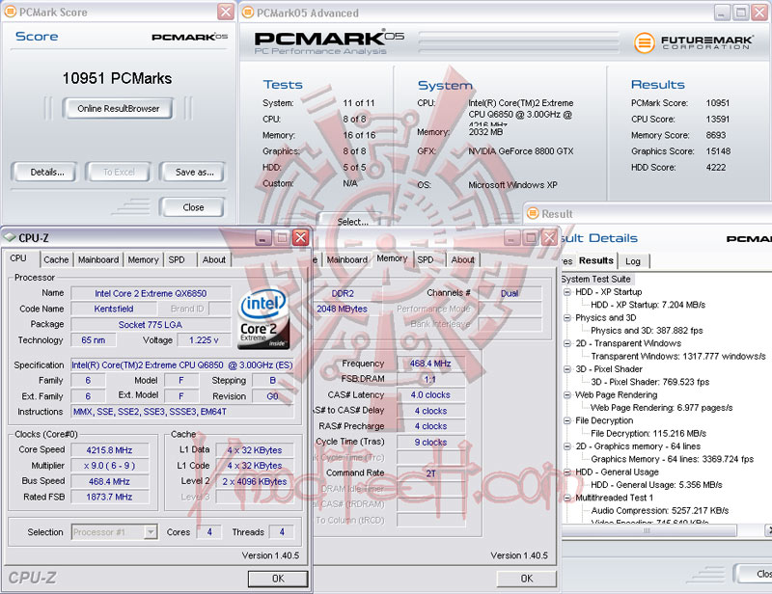
Task: Click the Futuremark Corporation logo icon
Action: pos(644,42)
